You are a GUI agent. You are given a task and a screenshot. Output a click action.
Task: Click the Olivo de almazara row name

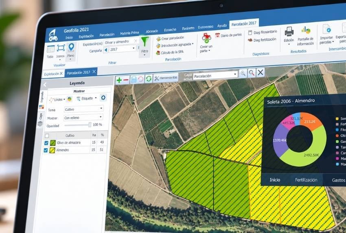69,142
